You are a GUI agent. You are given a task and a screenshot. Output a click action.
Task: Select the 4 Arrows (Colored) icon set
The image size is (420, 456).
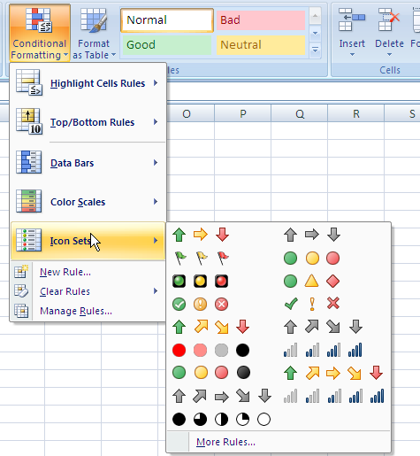point(211,327)
